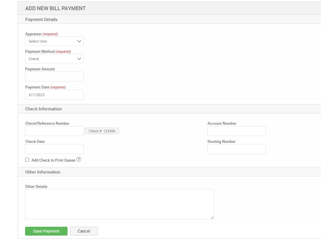The image size is (321, 249).
Task: Click the Account Number field
Action: click(x=237, y=131)
